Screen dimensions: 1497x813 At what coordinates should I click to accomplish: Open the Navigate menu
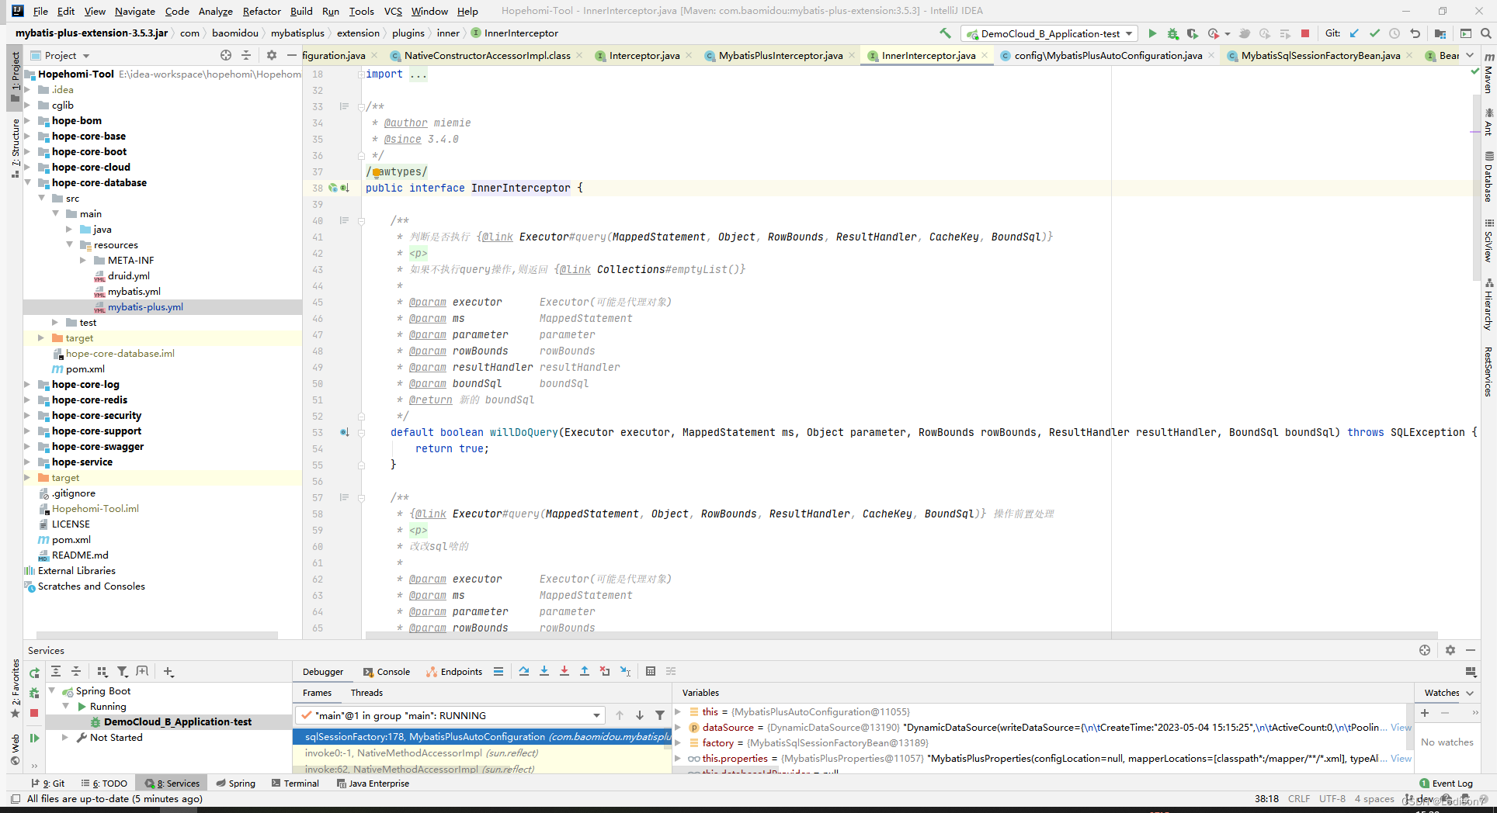(x=135, y=11)
